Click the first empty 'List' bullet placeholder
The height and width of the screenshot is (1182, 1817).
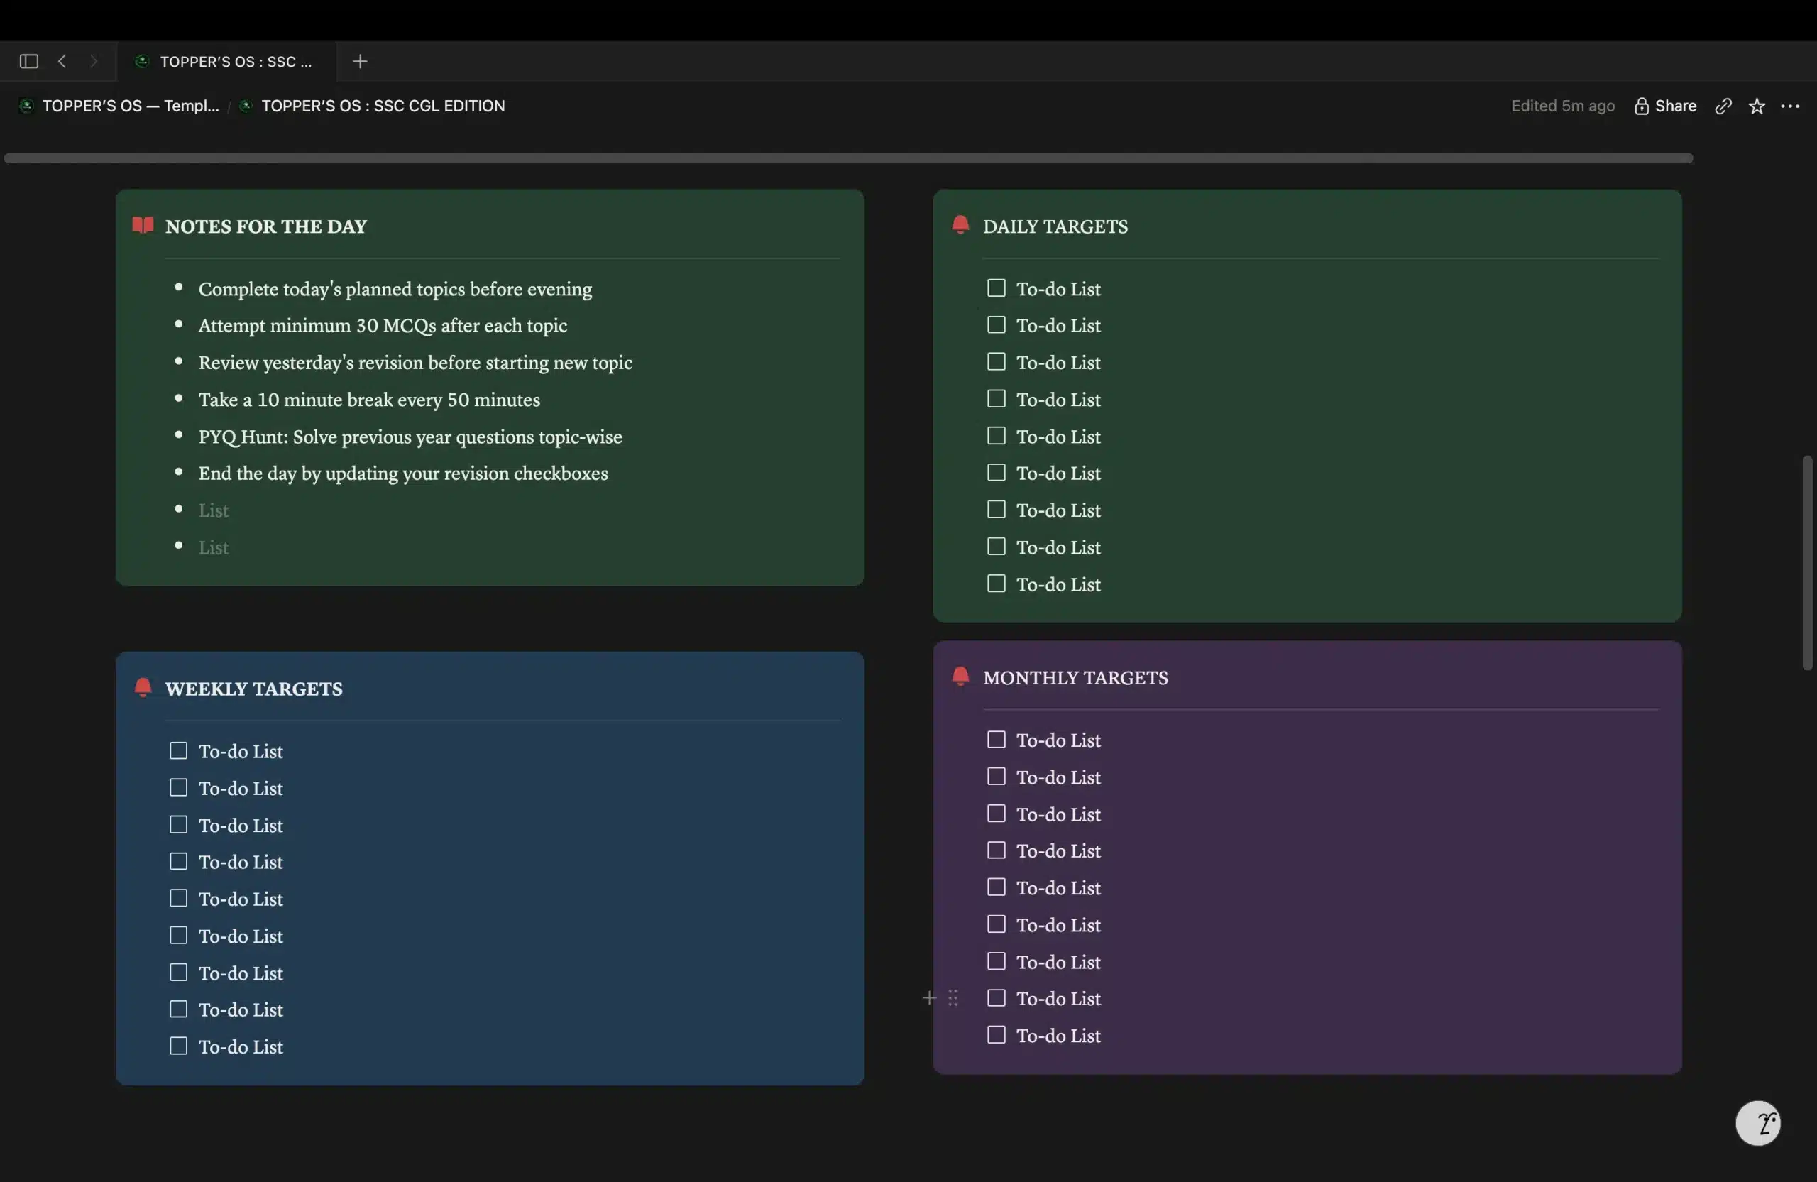pyautogui.click(x=213, y=510)
